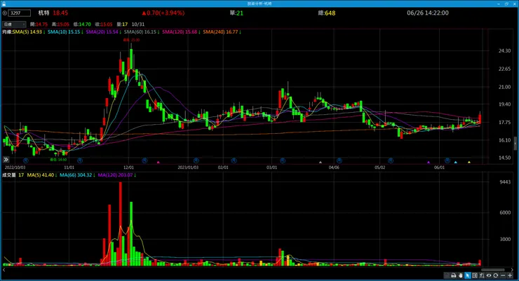This screenshot has height=281, width=519.
Task: Click the circular refresh icon
Action: tap(495, 275)
